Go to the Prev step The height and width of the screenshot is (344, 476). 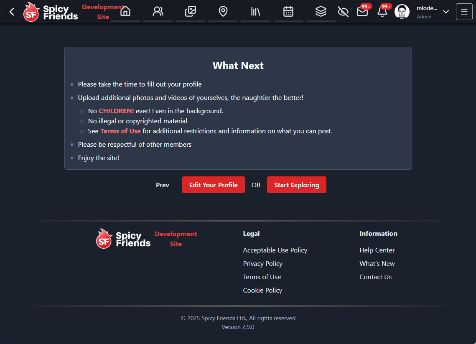pos(163,185)
